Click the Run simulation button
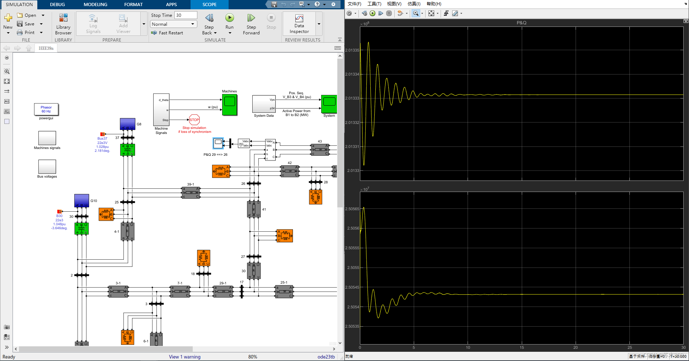689x361 pixels. (229, 18)
